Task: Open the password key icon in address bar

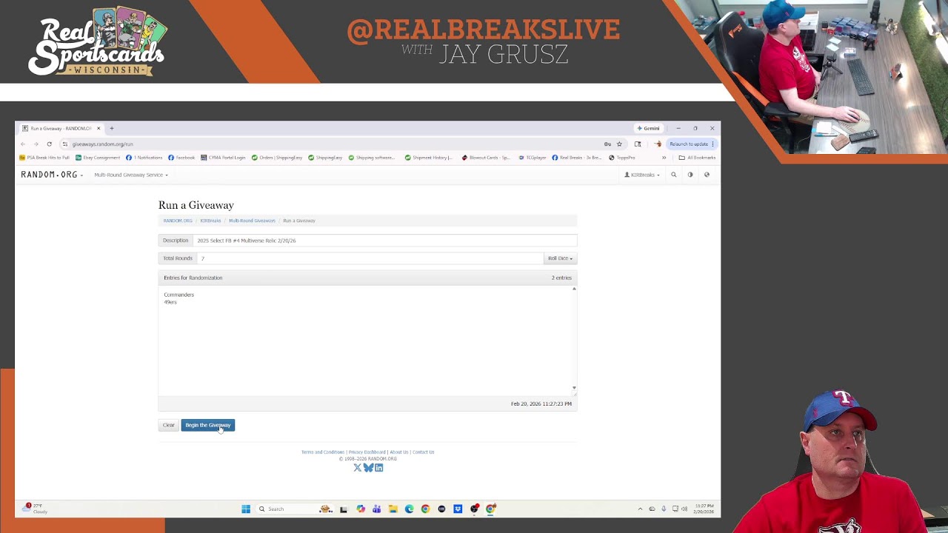Action: pos(607,144)
